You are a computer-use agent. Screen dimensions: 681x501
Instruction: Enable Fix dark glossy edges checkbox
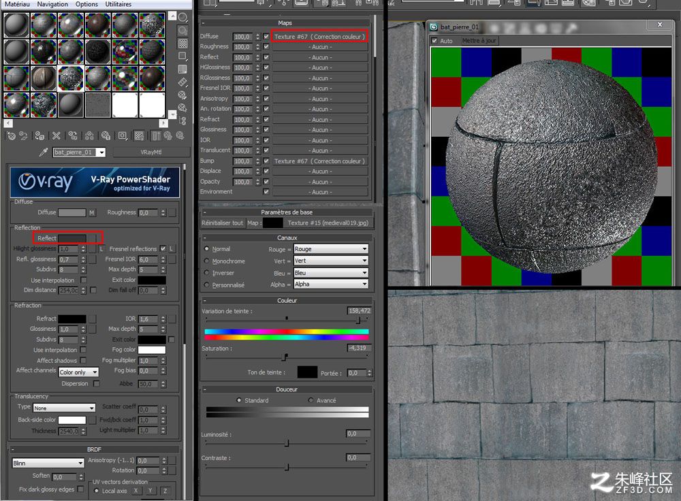(x=80, y=489)
